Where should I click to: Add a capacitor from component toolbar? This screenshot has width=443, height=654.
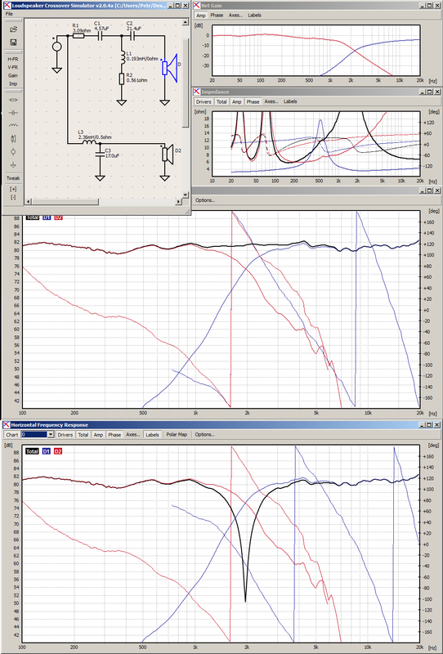(13, 113)
